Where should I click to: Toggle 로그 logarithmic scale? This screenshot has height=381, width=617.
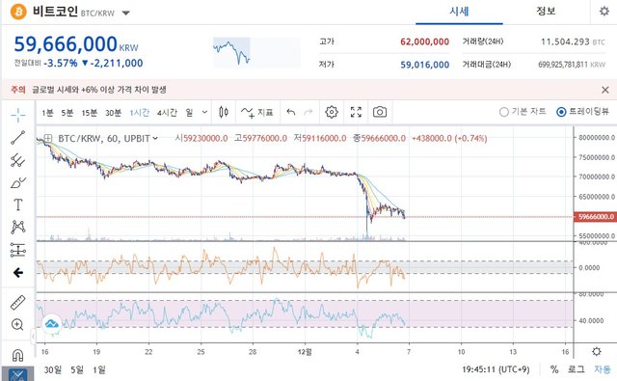[577, 369]
